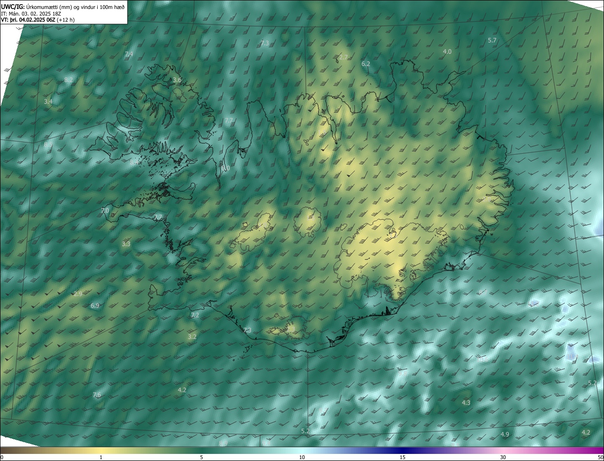
Task: Click the 8.2 value label
Action: pos(68,80)
